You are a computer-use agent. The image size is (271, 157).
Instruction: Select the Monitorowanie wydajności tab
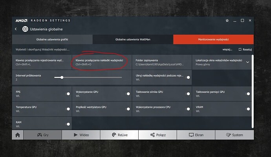pos(213,40)
